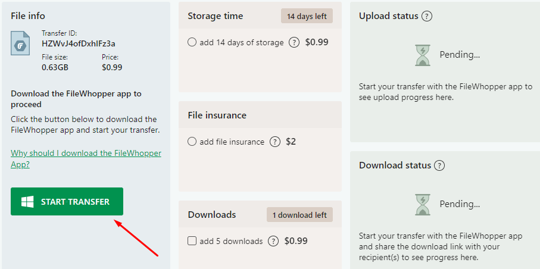
Task: Click the 14 days left badge
Action: tap(307, 16)
